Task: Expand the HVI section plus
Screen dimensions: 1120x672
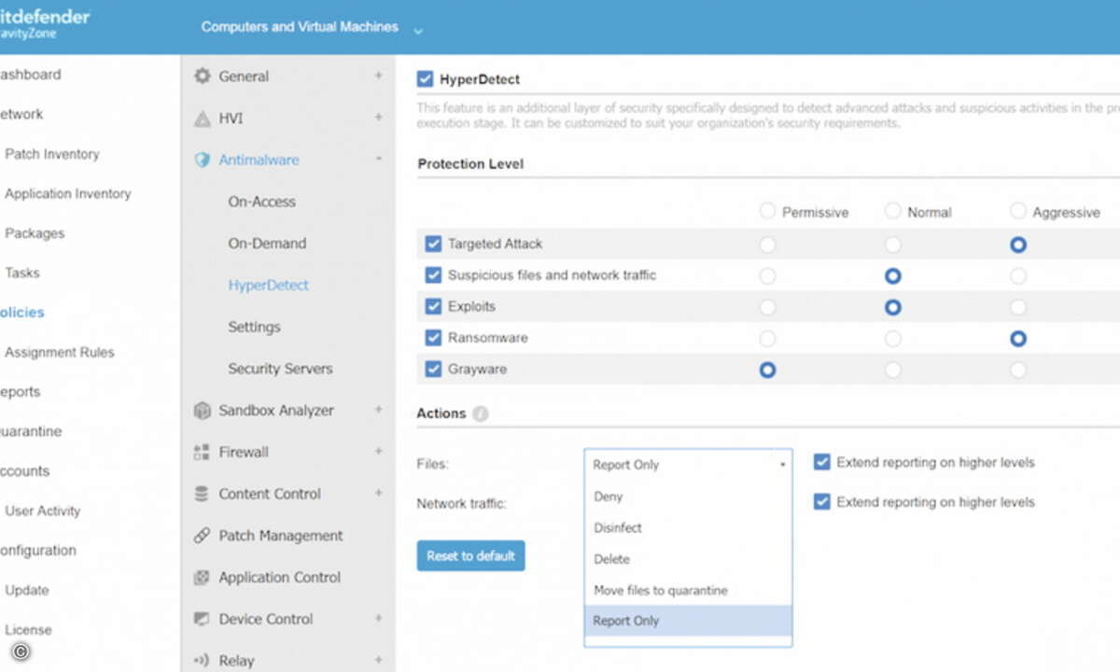Action: [x=378, y=118]
